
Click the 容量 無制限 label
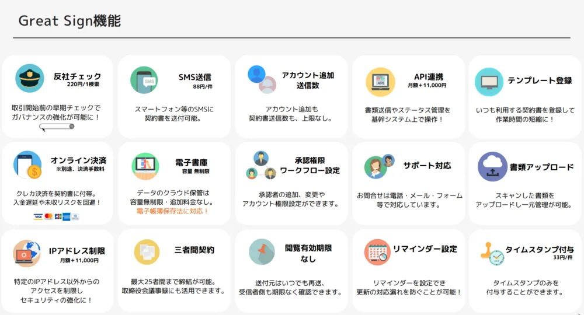coord(196,171)
